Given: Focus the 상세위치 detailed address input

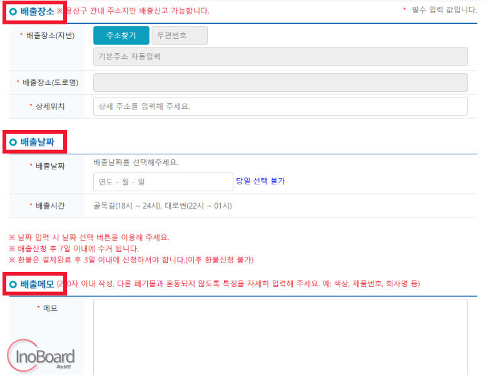Looking at the screenshot, I should (280, 106).
